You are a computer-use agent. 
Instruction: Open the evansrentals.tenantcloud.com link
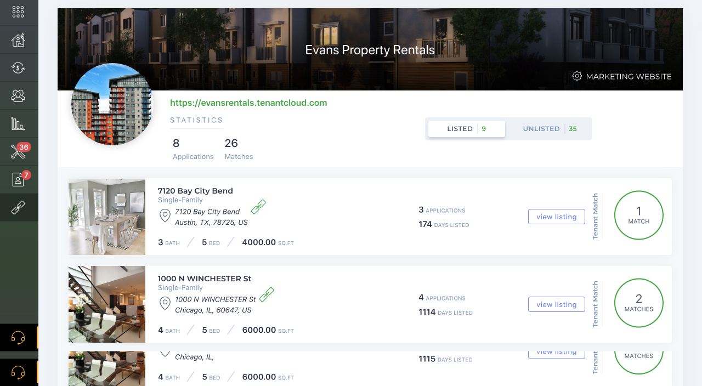point(248,103)
